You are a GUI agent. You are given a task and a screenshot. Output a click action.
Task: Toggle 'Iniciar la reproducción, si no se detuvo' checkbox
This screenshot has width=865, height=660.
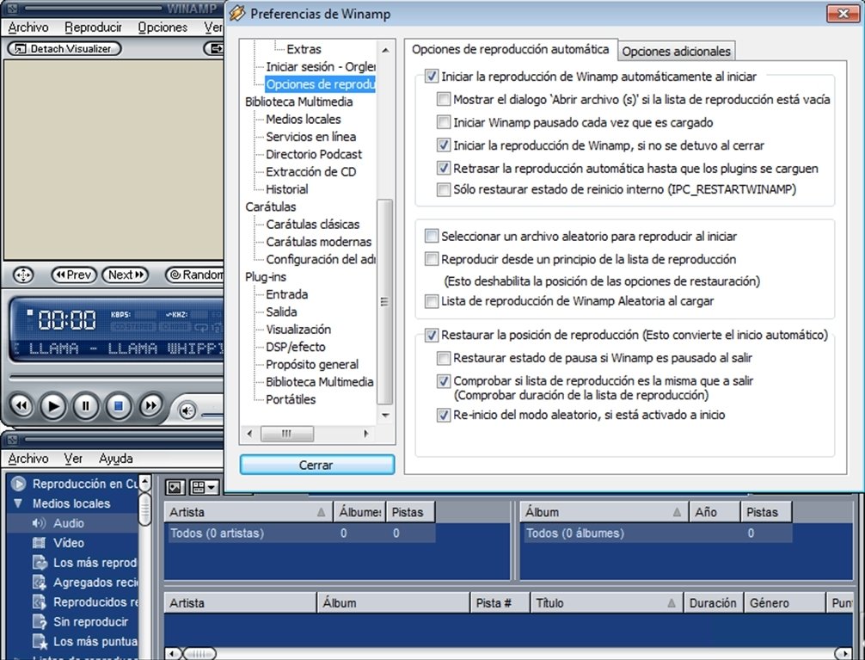coord(444,145)
